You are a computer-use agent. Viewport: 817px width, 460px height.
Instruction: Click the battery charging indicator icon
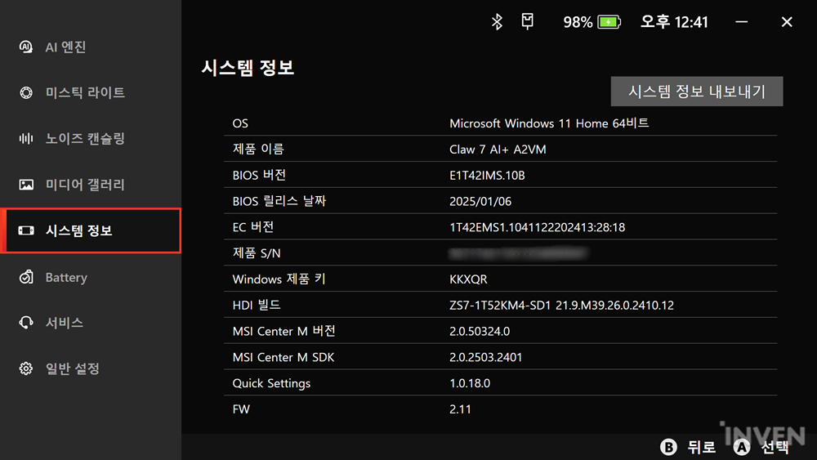click(609, 22)
